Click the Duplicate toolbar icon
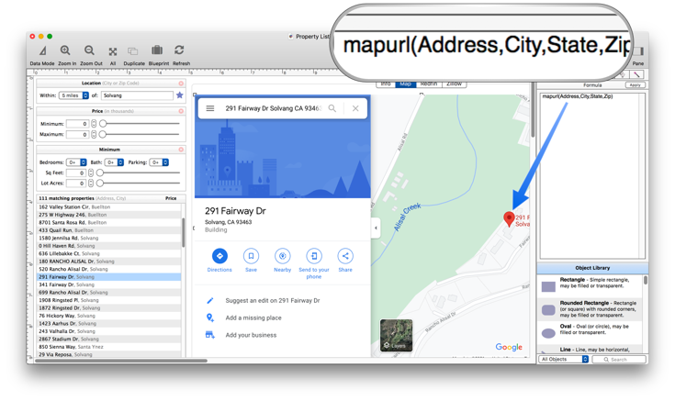Screen dimensions: 675x401 click(x=133, y=51)
